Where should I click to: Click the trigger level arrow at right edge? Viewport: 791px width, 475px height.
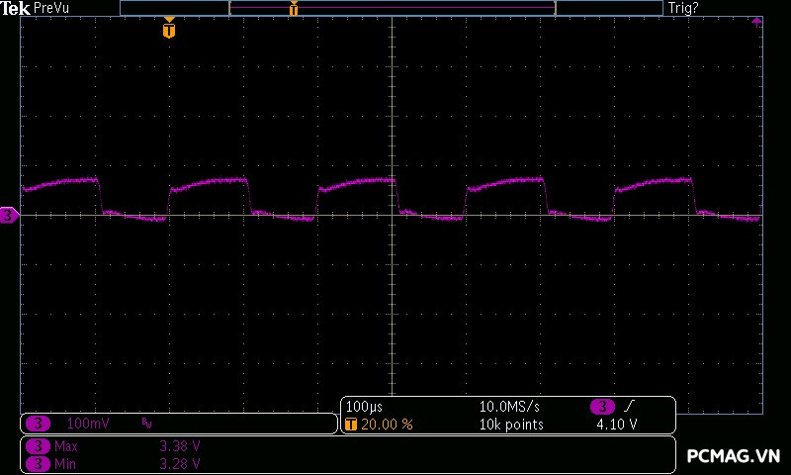(x=757, y=21)
